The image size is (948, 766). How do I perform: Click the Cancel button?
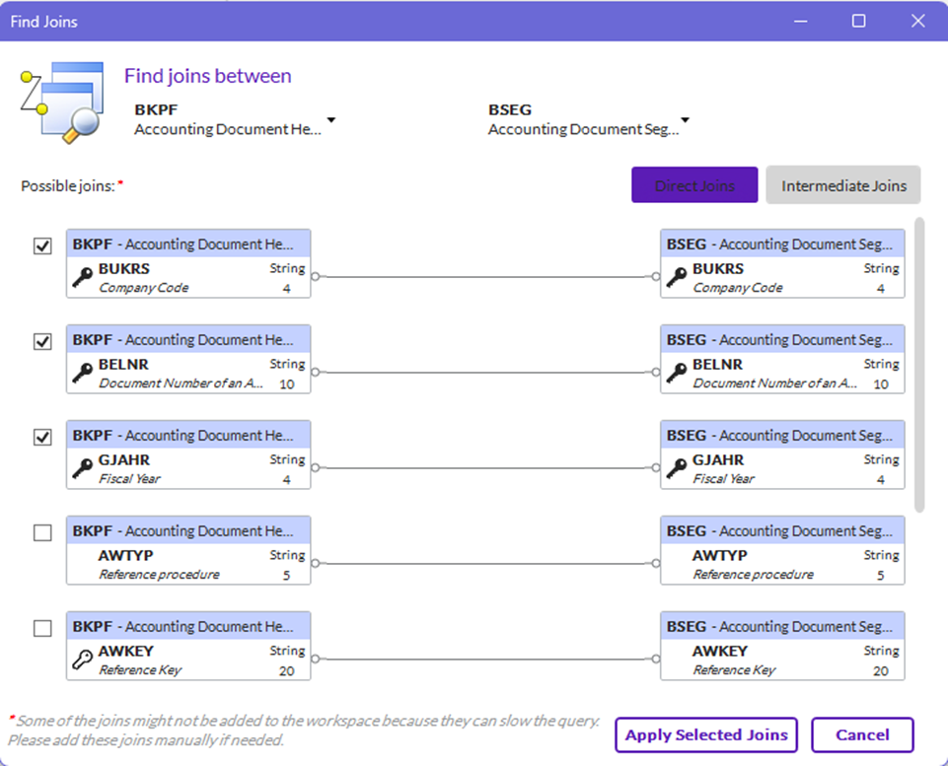click(862, 734)
